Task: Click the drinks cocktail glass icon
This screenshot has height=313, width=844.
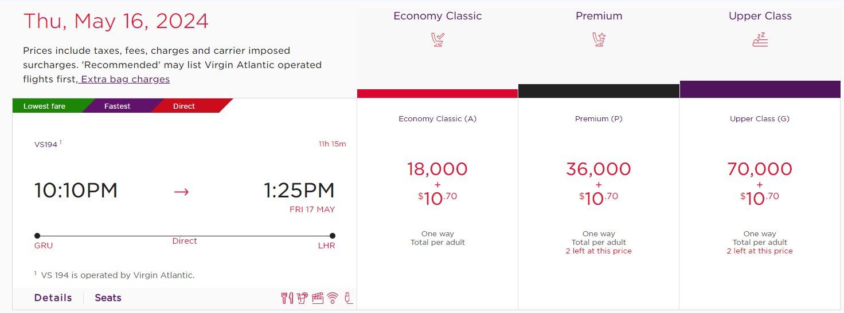Action: [302, 298]
